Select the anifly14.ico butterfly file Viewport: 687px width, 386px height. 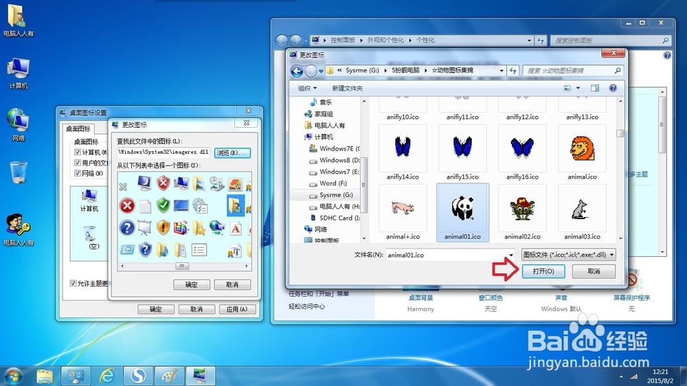[403, 153]
